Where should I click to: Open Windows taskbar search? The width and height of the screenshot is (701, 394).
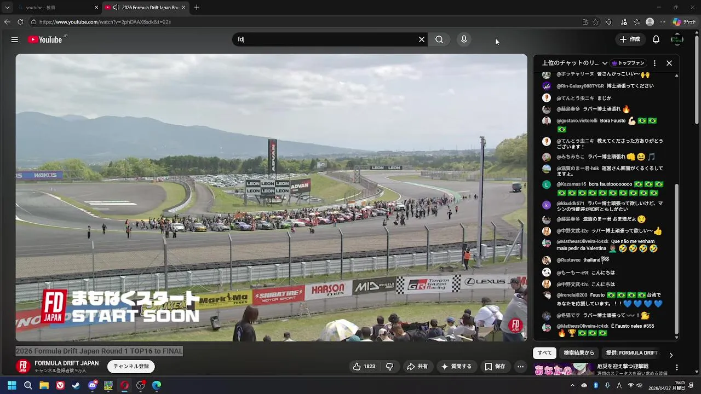tap(28, 385)
